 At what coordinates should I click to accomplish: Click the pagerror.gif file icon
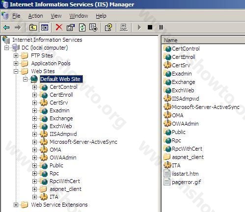[x=167, y=182]
